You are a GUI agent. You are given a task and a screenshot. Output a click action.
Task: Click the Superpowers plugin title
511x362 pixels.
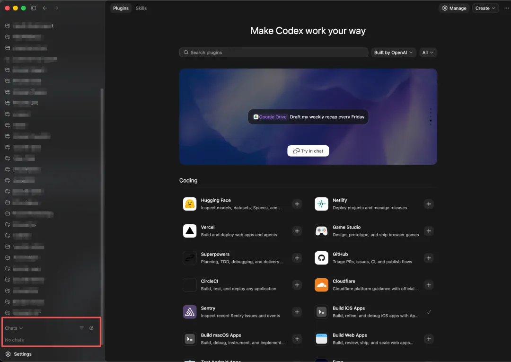[215, 254]
